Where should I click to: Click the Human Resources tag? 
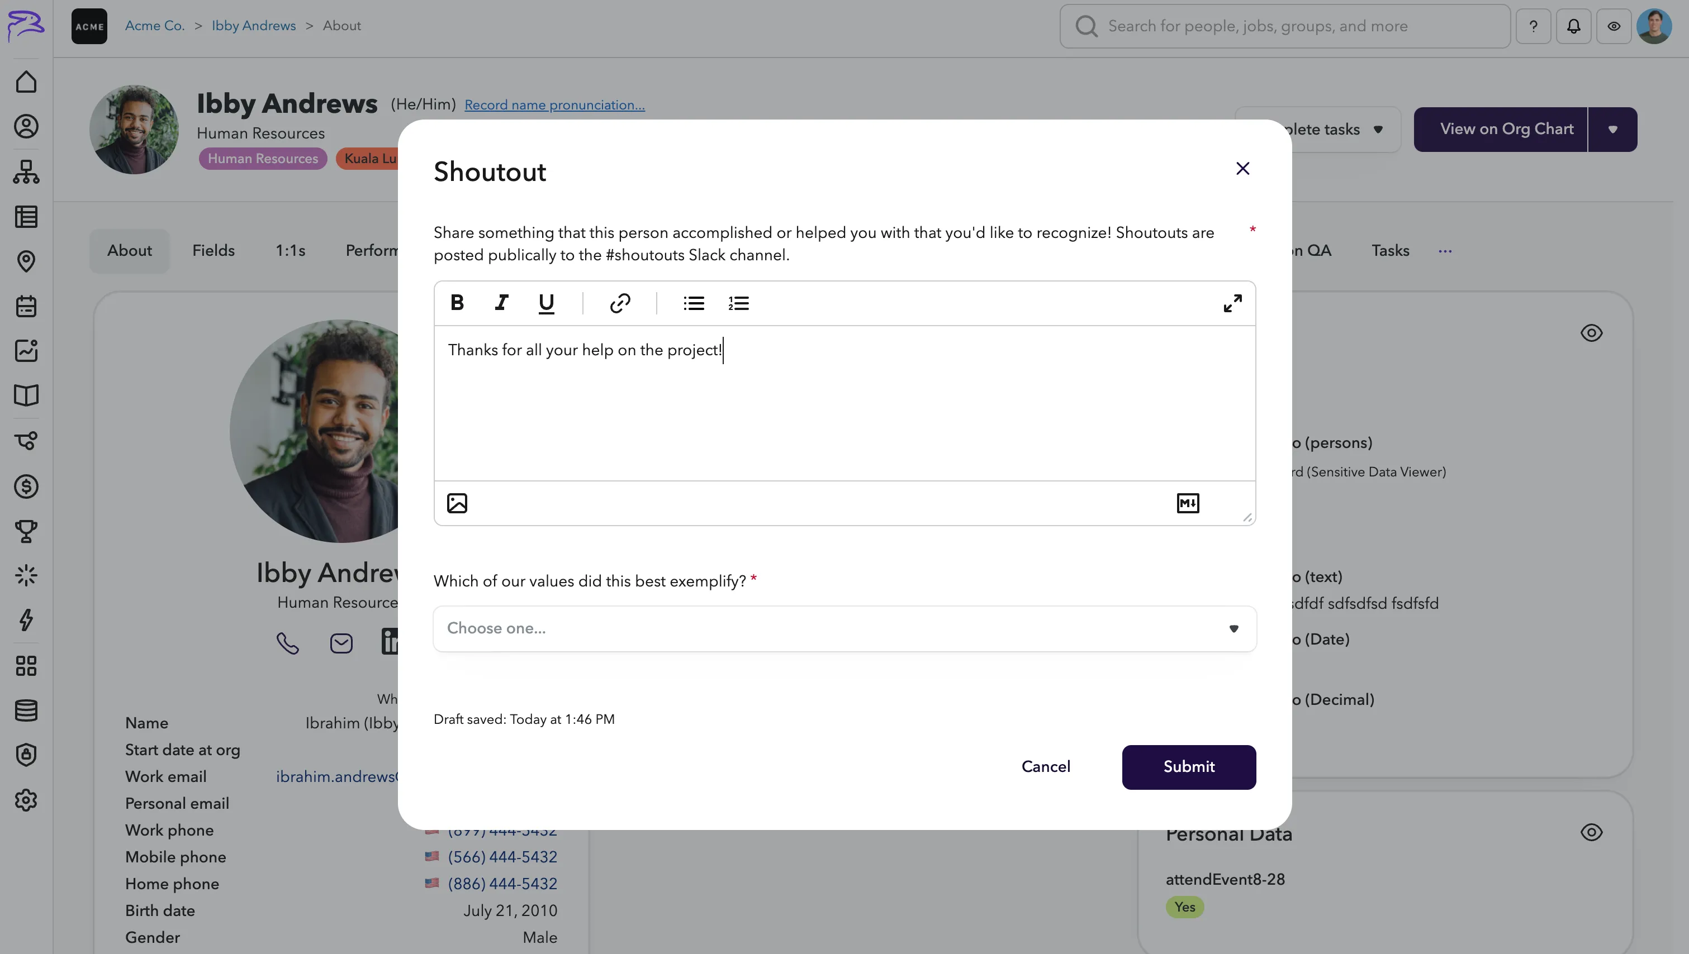coord(263,159)
